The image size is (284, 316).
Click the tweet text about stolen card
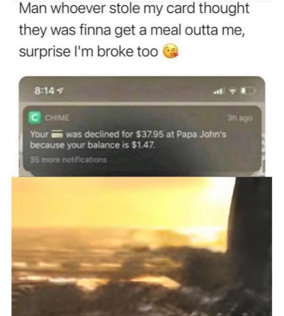134,29
